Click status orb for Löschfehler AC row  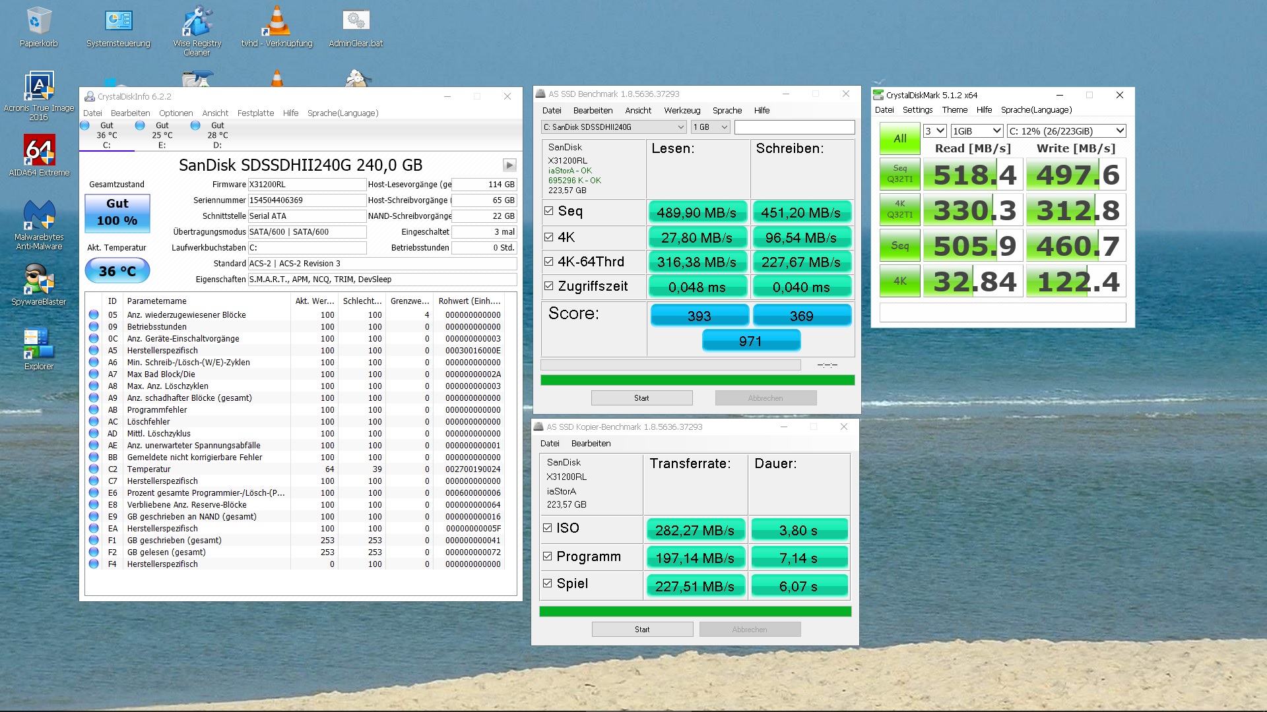pos(94,422)
